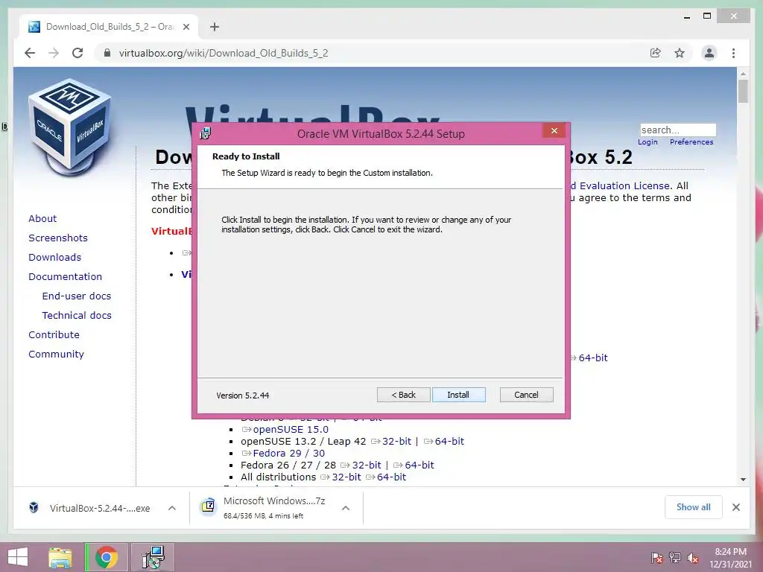Click the network tray icon
Image resolution: width=763 pixels, height=572 pixels.
[x=675, y=558]
